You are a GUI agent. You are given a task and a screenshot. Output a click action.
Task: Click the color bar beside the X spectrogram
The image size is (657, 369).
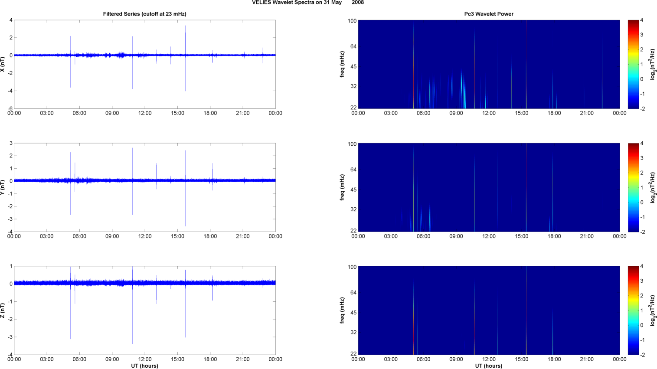(633, 64)
